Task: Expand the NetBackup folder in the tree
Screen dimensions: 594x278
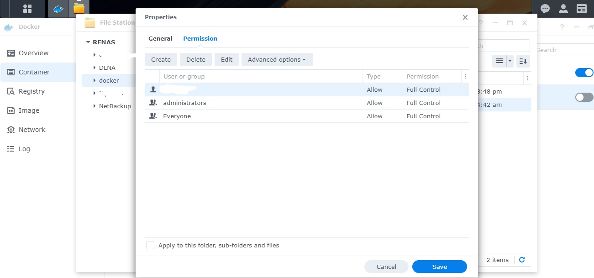Action: [x=95, y=106]
